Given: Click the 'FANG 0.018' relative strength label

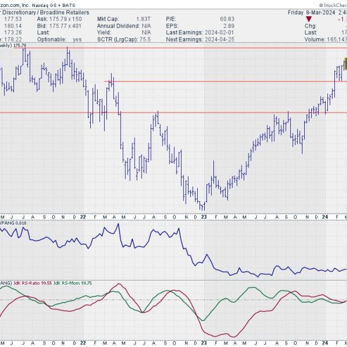Looking at the screenshot, I should (x=13, y=223).
